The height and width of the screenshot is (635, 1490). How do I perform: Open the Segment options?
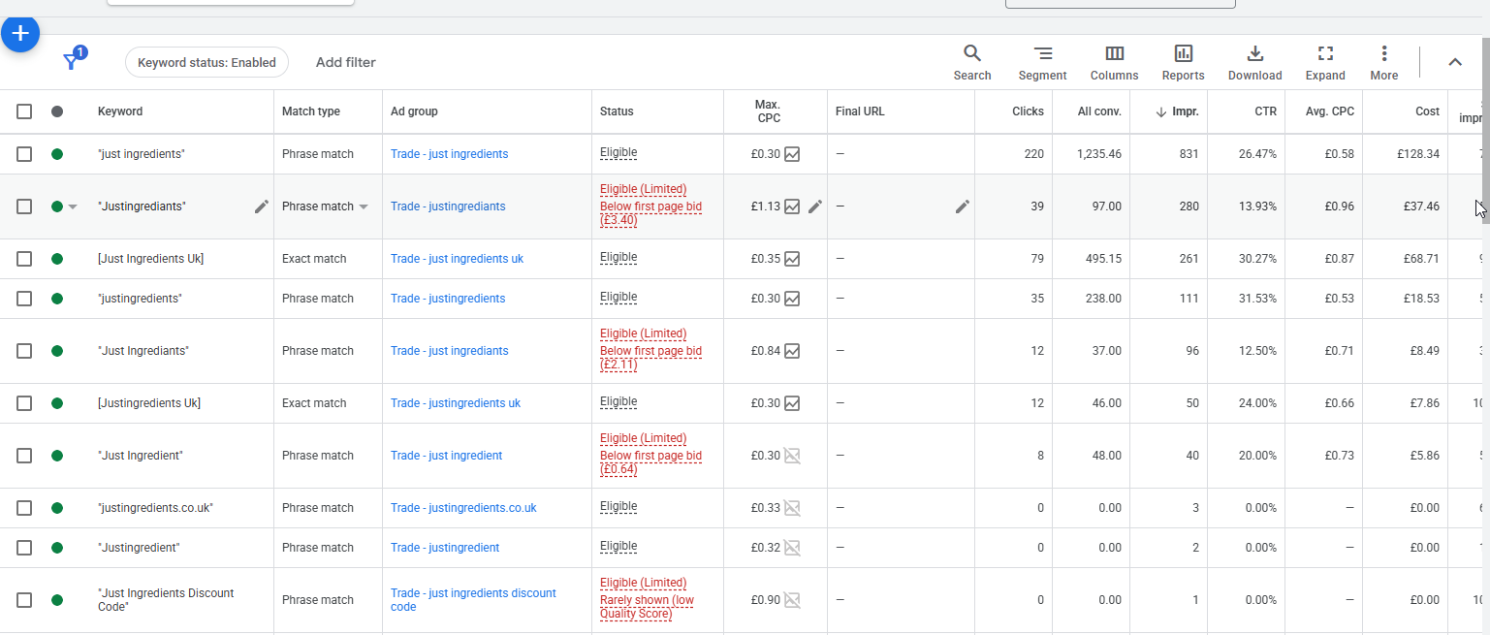point(1042,63)
